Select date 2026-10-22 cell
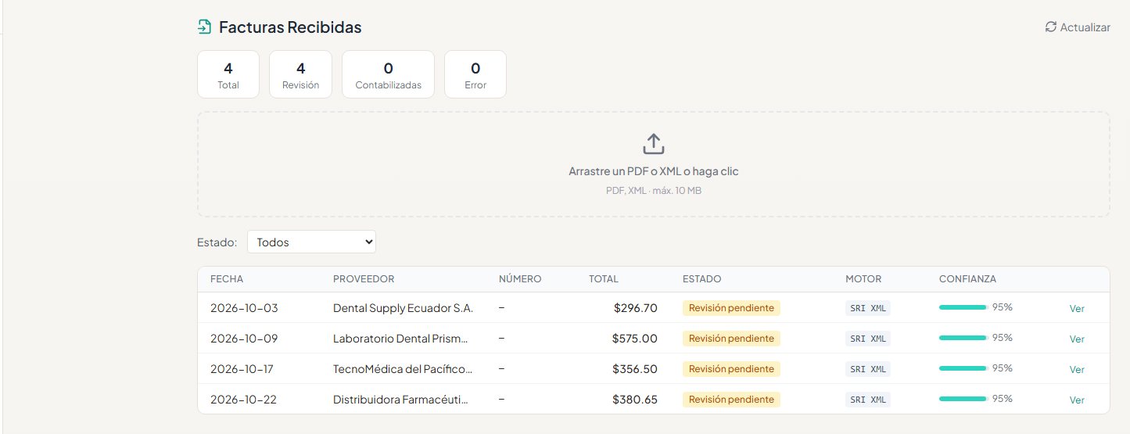This screenshot has width=1130, height=434. click(244, 400)
